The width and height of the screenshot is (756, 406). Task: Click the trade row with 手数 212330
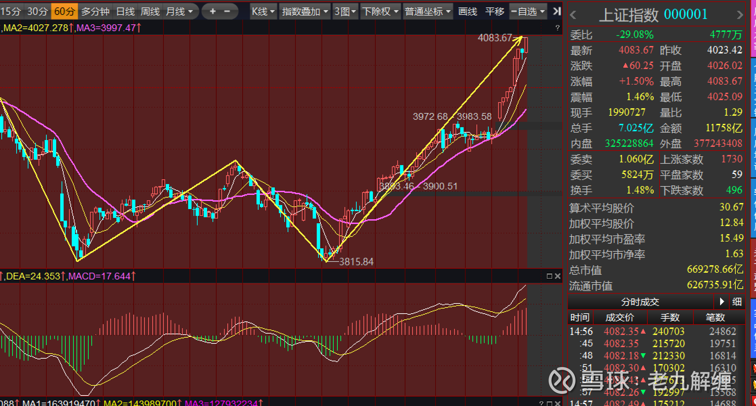656,356
